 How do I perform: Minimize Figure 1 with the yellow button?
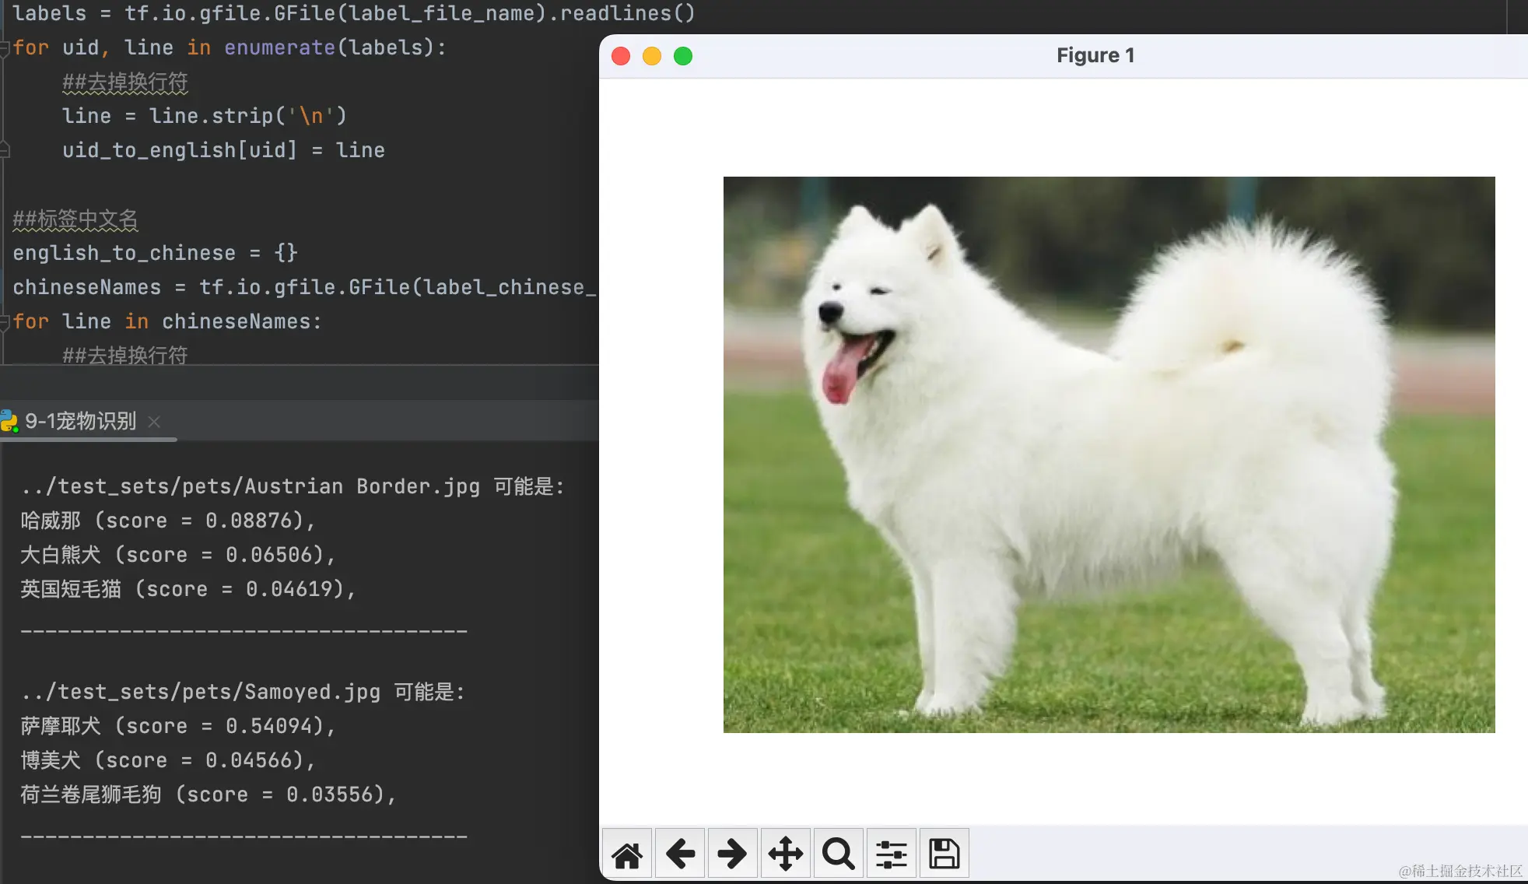pyautogui.click(x=652, y=56)
